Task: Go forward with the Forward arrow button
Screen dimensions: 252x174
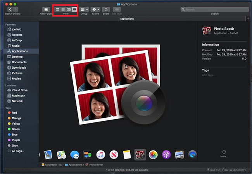Action: tap(16, 9)
